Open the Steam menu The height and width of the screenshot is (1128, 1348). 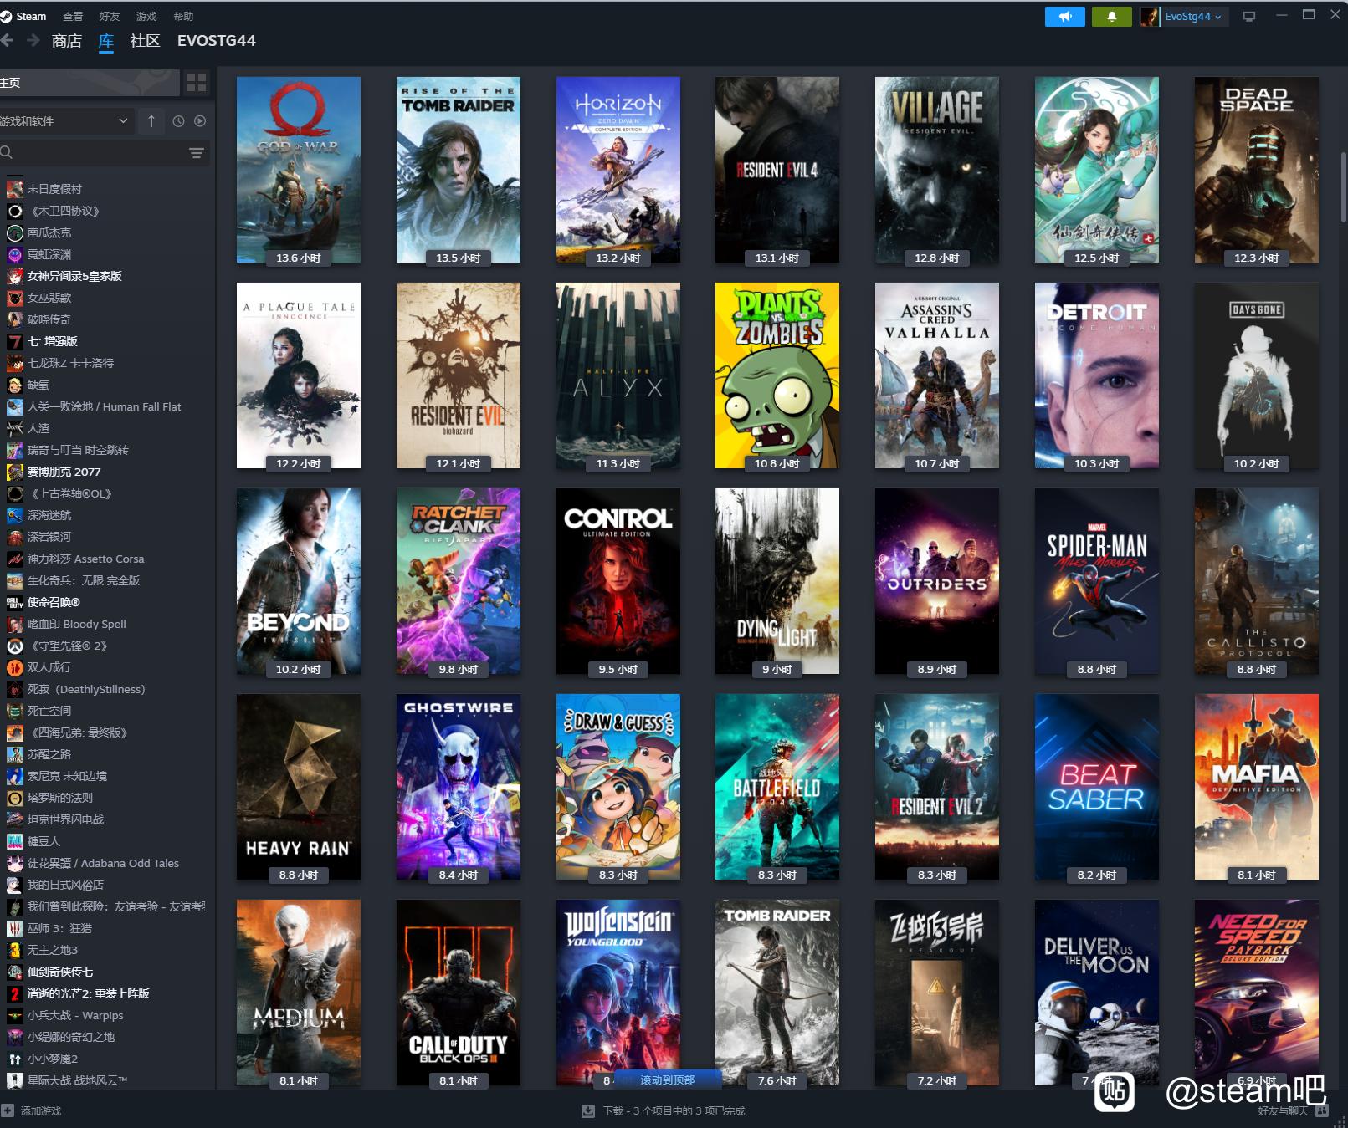24,17
